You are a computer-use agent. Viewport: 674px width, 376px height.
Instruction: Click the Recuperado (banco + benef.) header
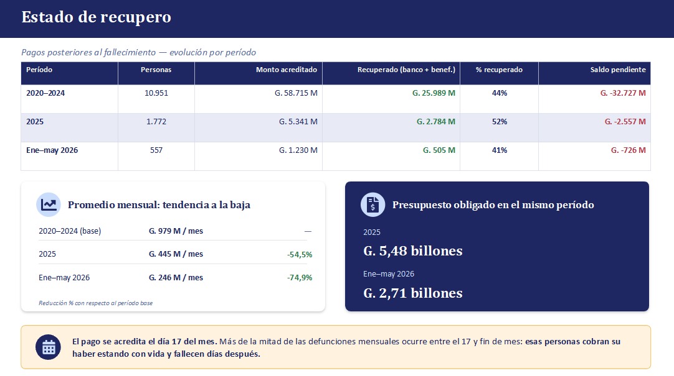(406, 70)
